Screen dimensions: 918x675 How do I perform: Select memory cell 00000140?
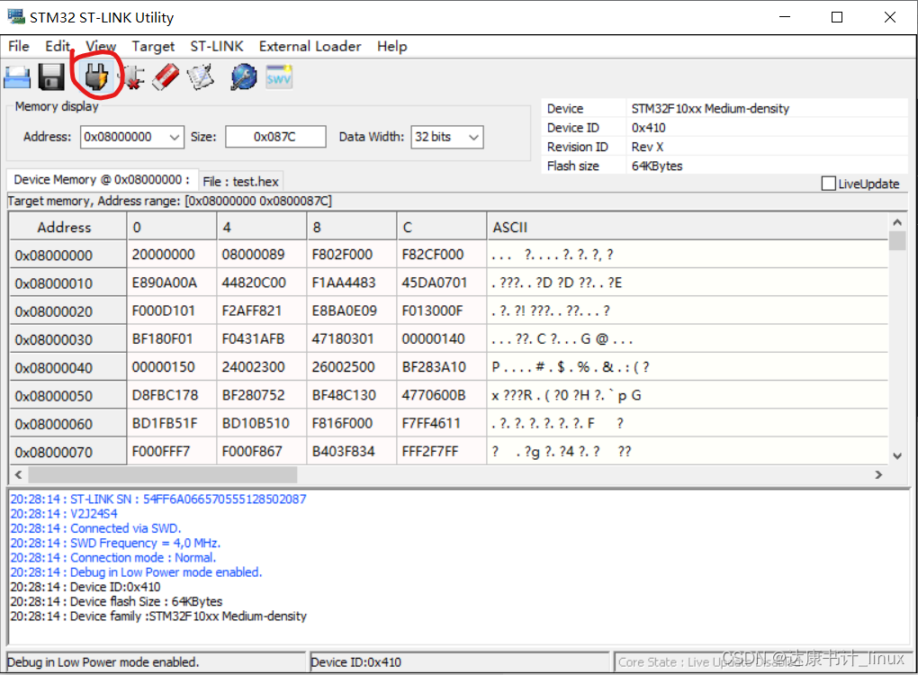click(441, 339)
